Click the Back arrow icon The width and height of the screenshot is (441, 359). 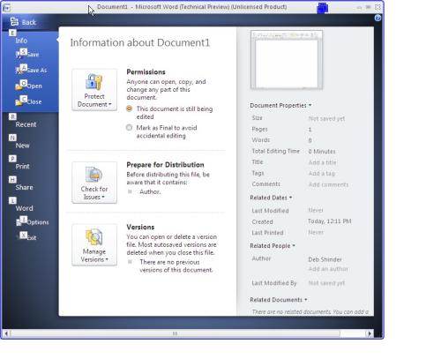(x=14, y=21)
